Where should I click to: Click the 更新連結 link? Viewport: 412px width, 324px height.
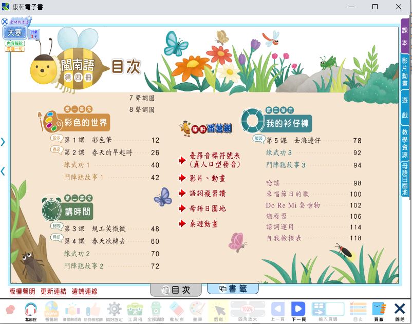[53, 291]
